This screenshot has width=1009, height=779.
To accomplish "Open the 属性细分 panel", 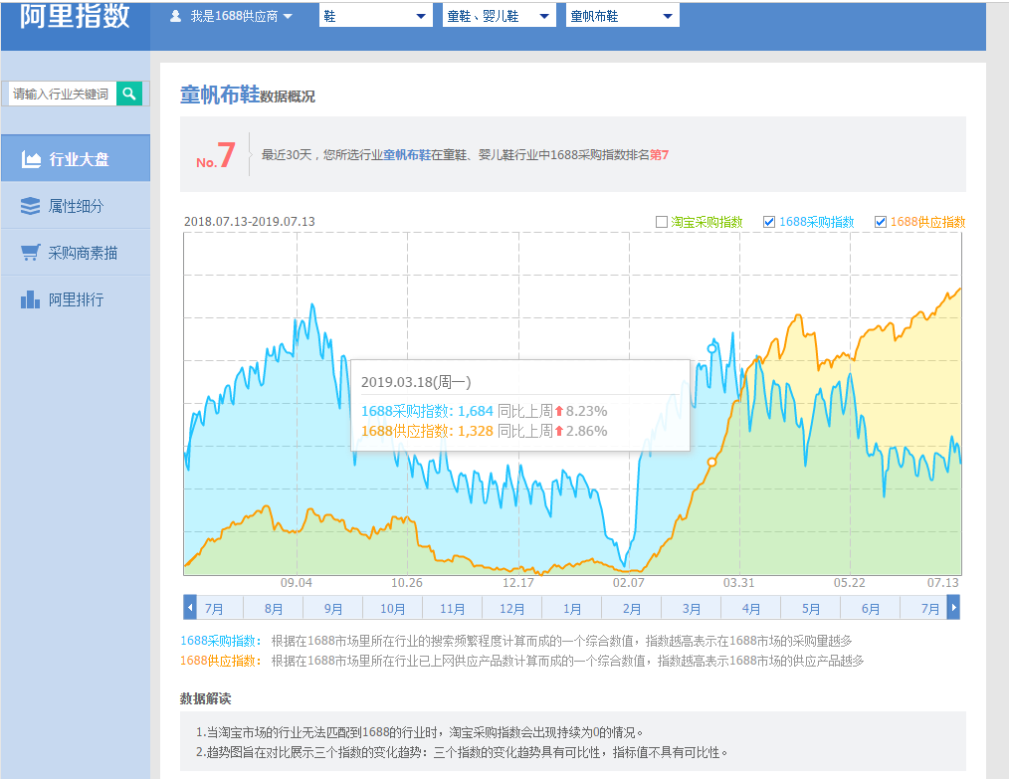I will click(75, 206).
